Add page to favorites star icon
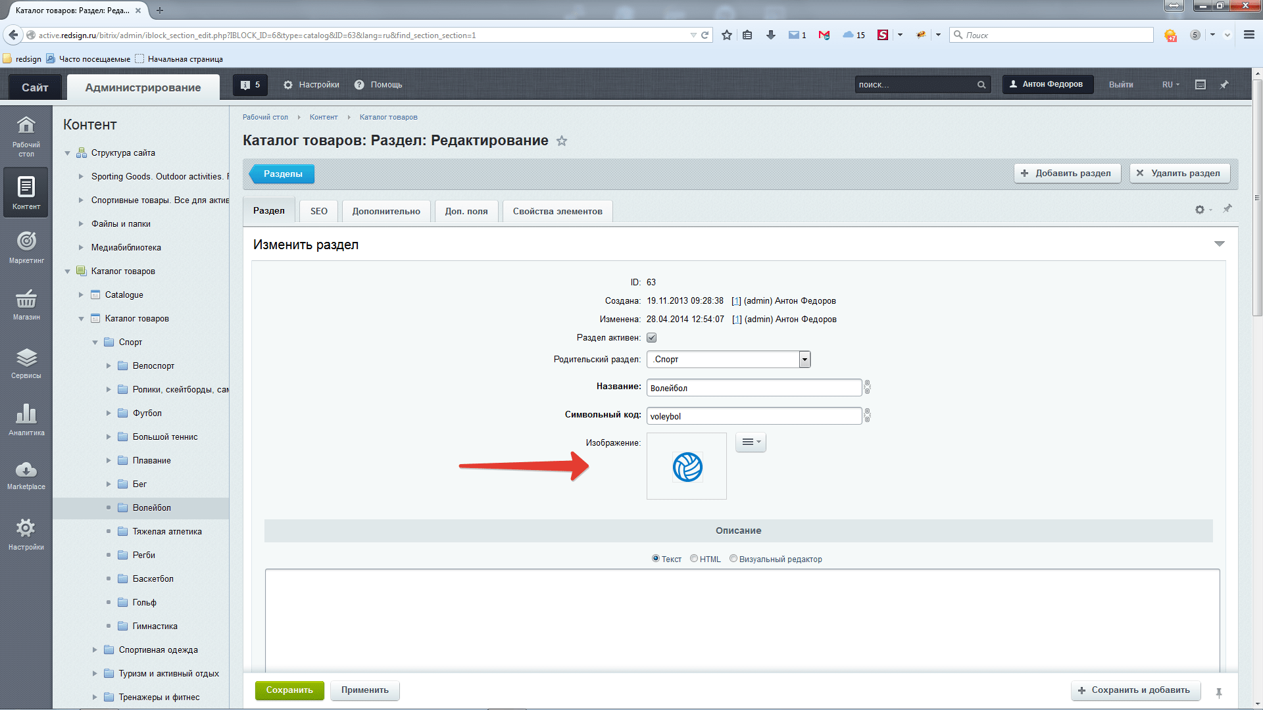The width and height of the screenshot is (1263, 710). 562,141
